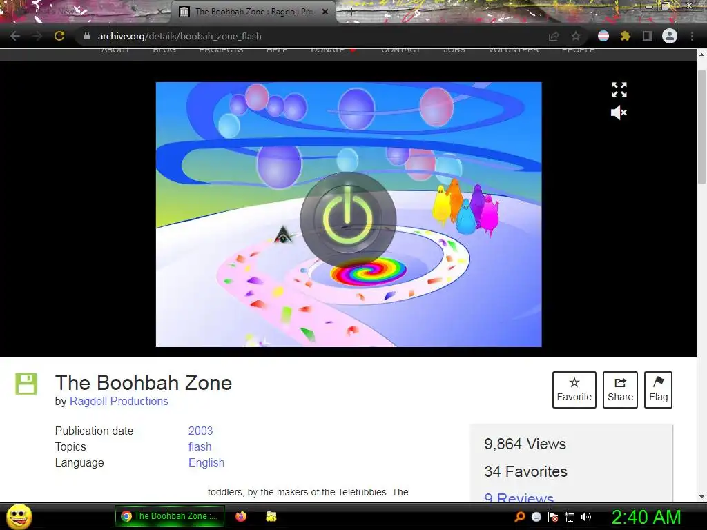This screenshot has width=707, height=530.
Task: Go back in browser history
Action: 15,36
